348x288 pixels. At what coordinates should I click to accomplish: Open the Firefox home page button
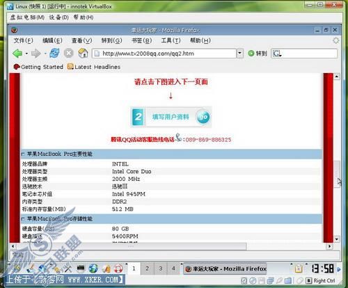click(83, 54)
